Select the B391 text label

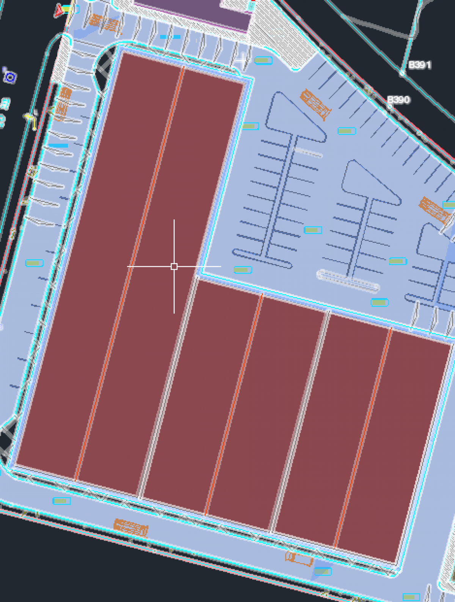[x=420, y=65]
